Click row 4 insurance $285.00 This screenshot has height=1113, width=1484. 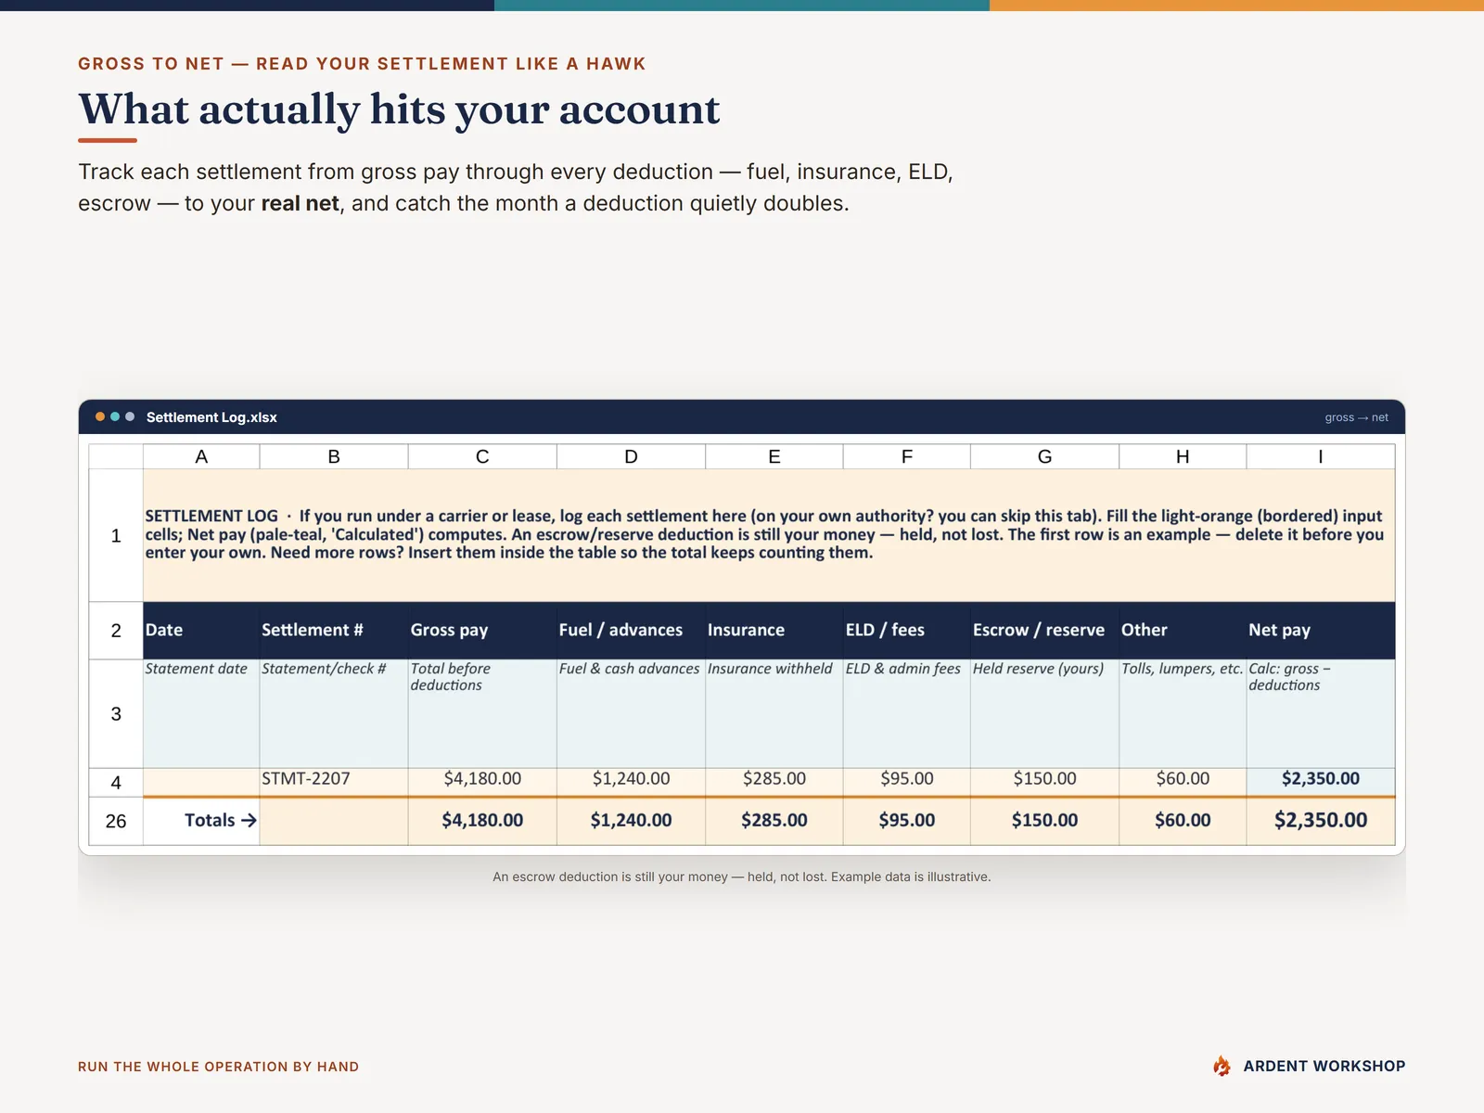774,781
